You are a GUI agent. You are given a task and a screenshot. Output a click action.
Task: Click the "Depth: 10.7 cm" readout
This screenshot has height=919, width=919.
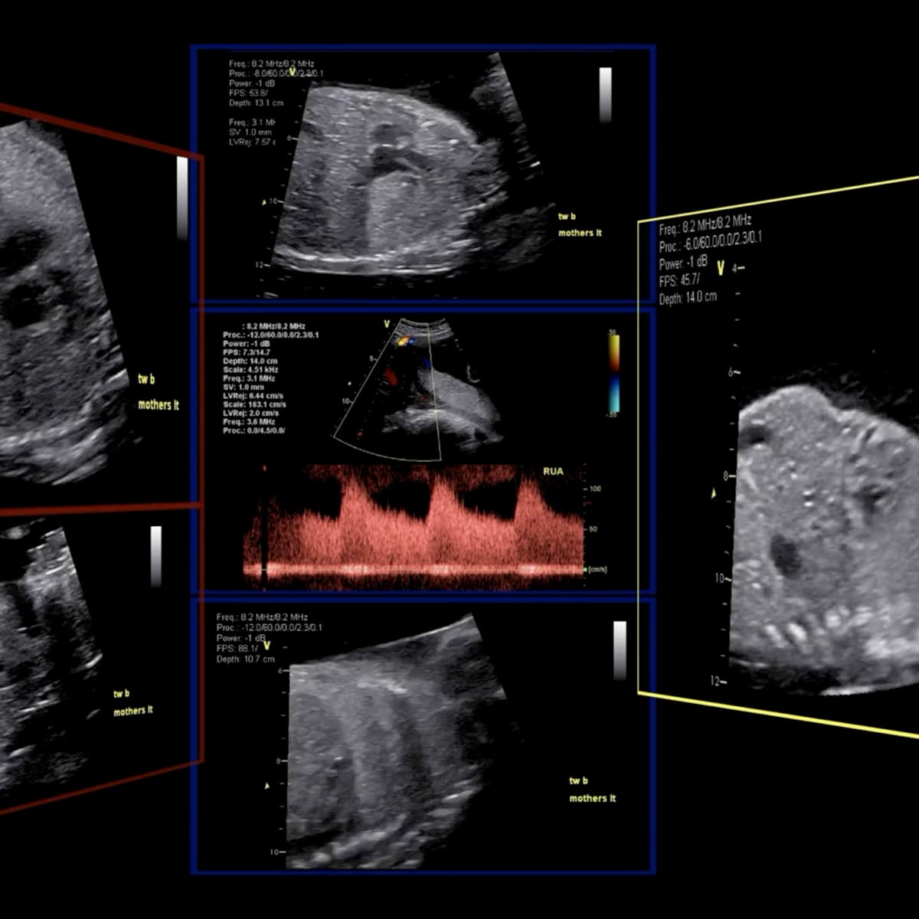click(245, 659)
